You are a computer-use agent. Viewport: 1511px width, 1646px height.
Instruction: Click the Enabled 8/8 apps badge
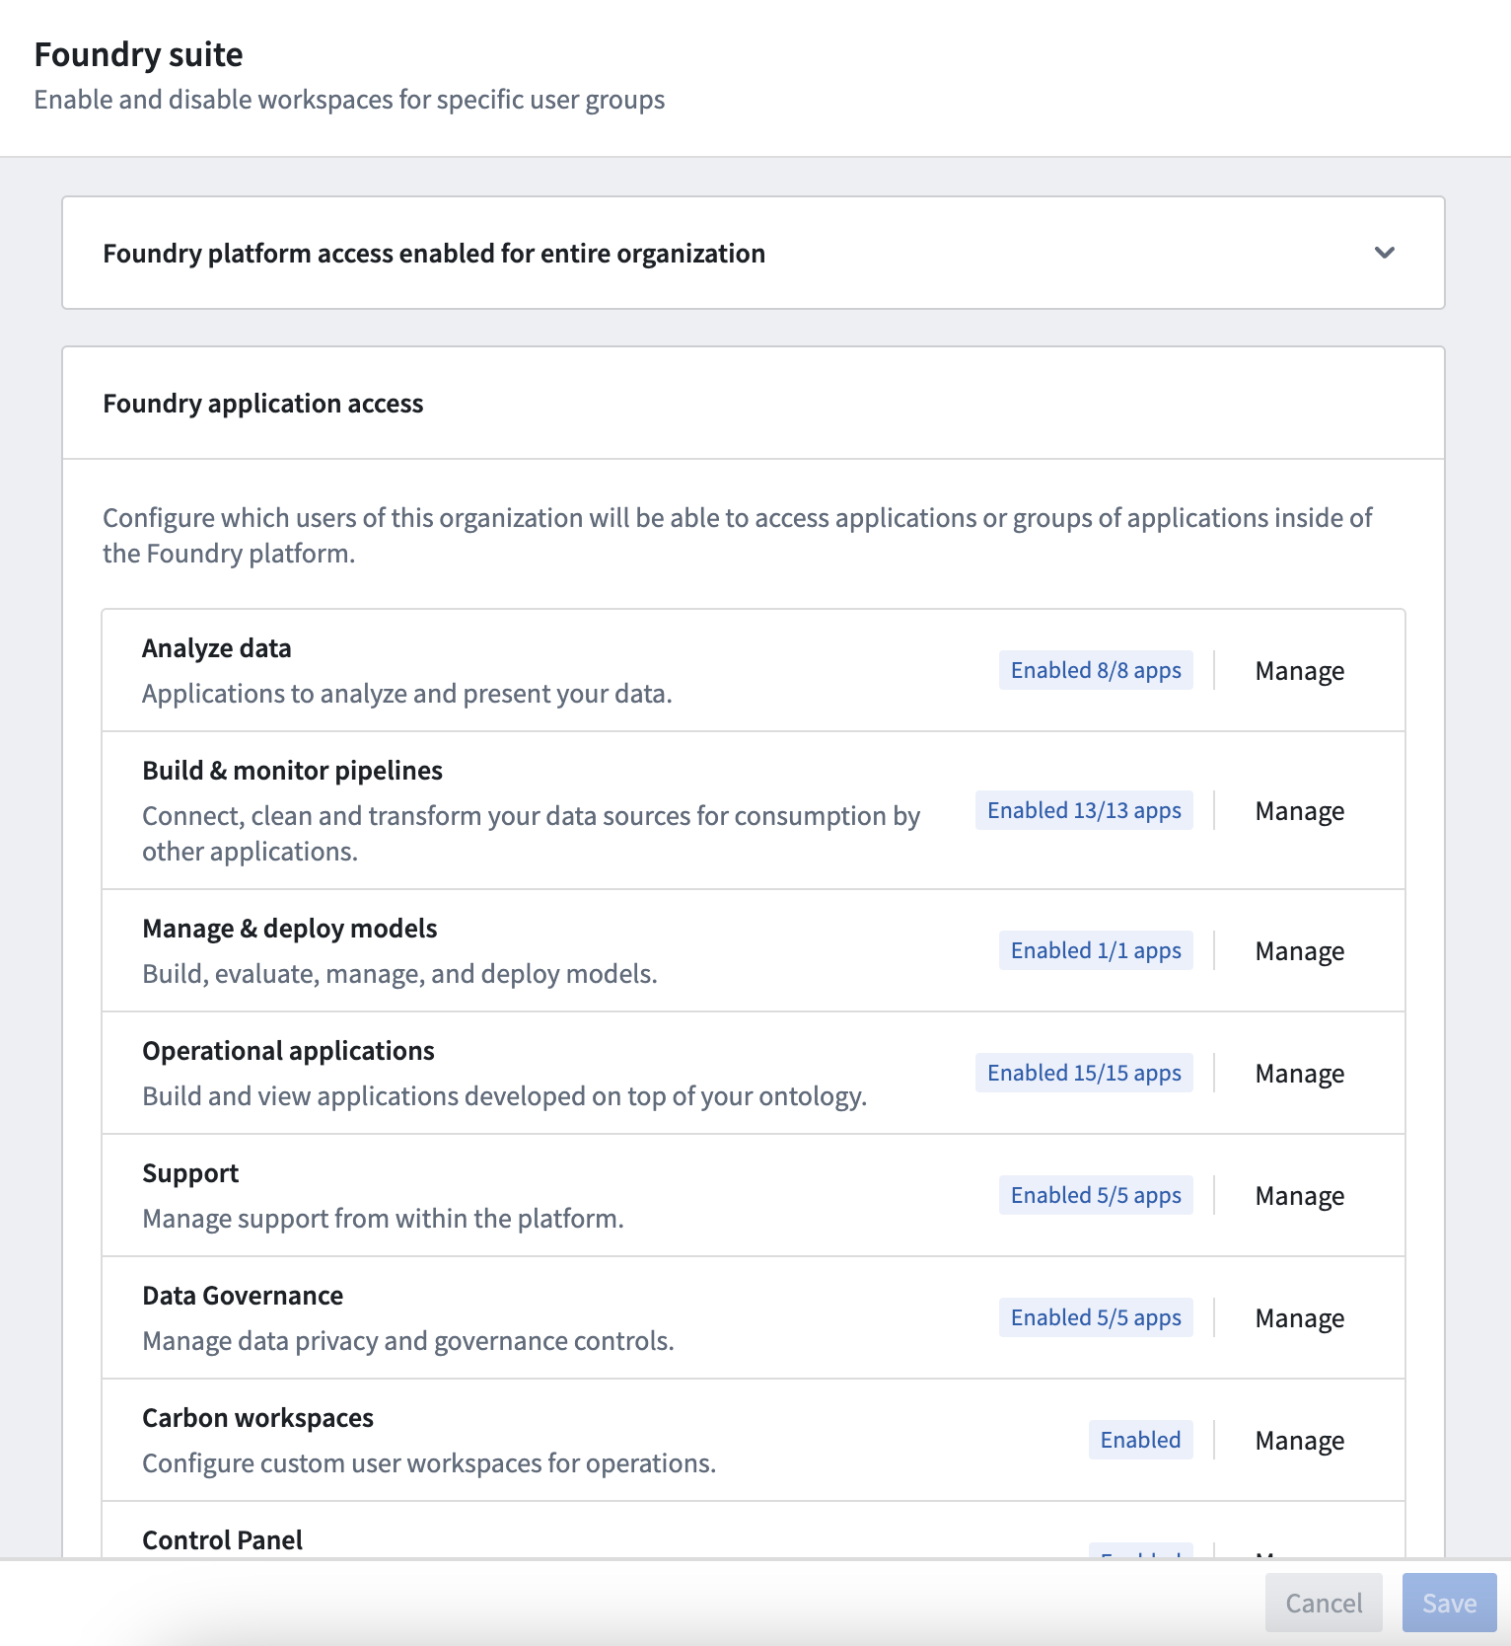click(1096, 670)
